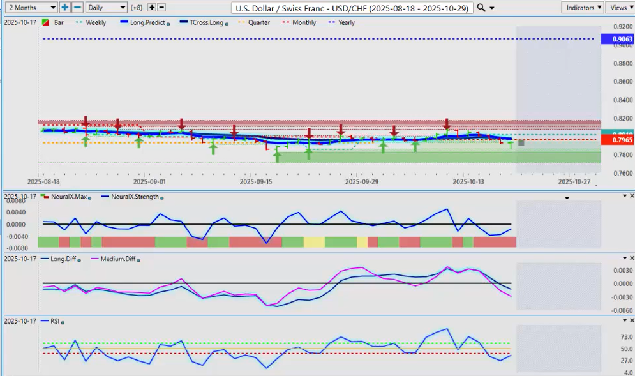
Task: Click the magnifier symbol search icon
Action: pyautogui.click(x=481, y=8)
